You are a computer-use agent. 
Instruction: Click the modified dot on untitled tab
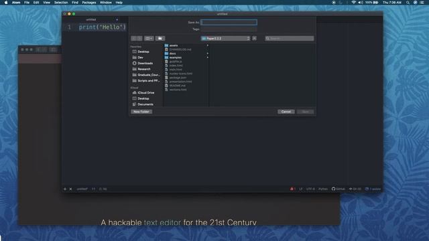[117, 19]
